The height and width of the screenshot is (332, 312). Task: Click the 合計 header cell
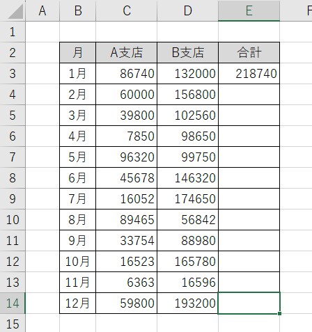[x=249, y=53]
